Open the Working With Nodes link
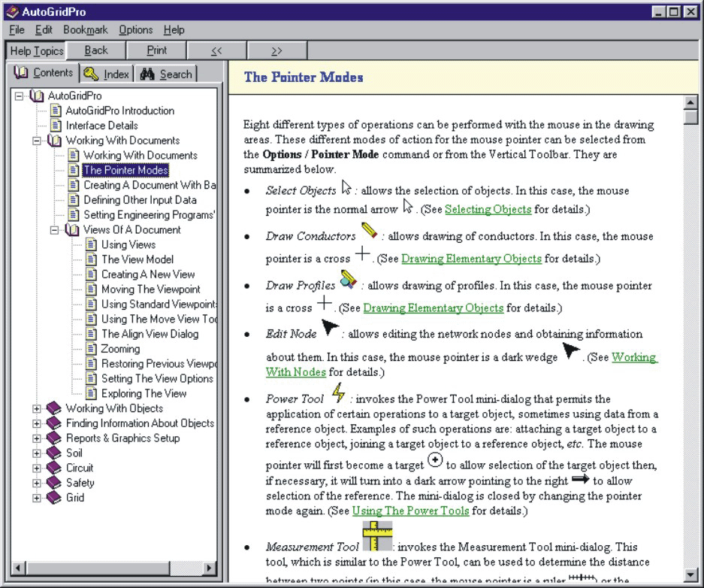 coord(634,358)
